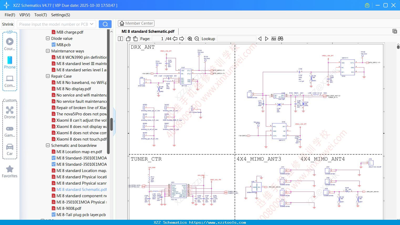
Task: Open Favorites from the sidebar
Action: point(10,172)
